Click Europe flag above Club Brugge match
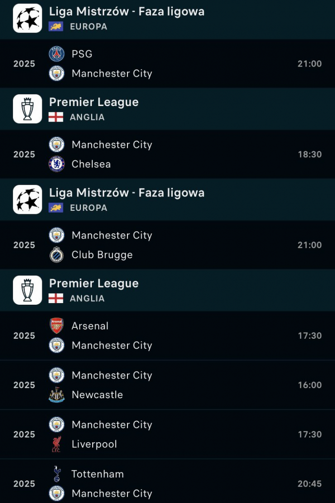Screen dimensions: 335x503 (56, 208)
